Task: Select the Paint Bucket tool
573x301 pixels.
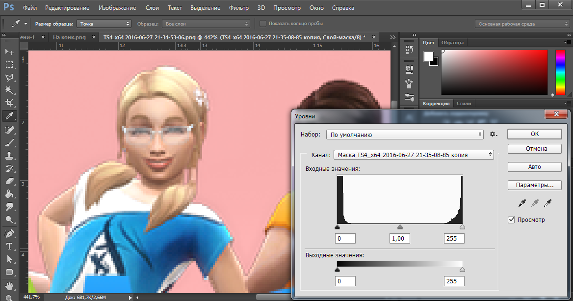Action: tap(9, 194)
